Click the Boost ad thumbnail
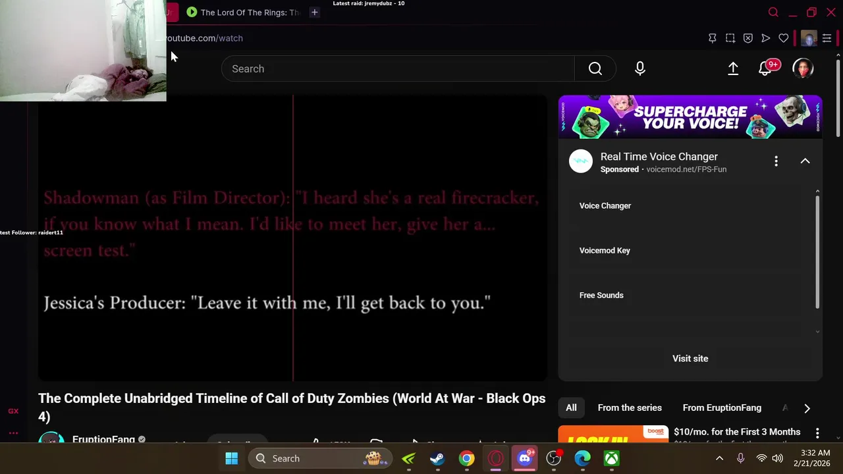843x474 pixels. pos(613,434)
